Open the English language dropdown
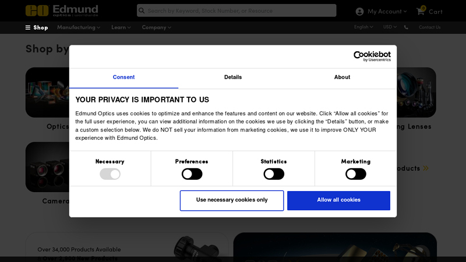 tap(363, 27)
